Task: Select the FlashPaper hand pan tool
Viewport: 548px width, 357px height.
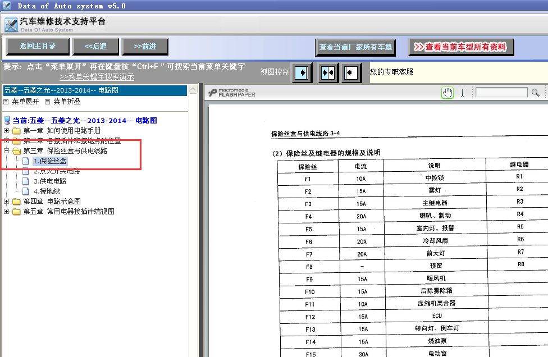Action: [x=447, y=93]
